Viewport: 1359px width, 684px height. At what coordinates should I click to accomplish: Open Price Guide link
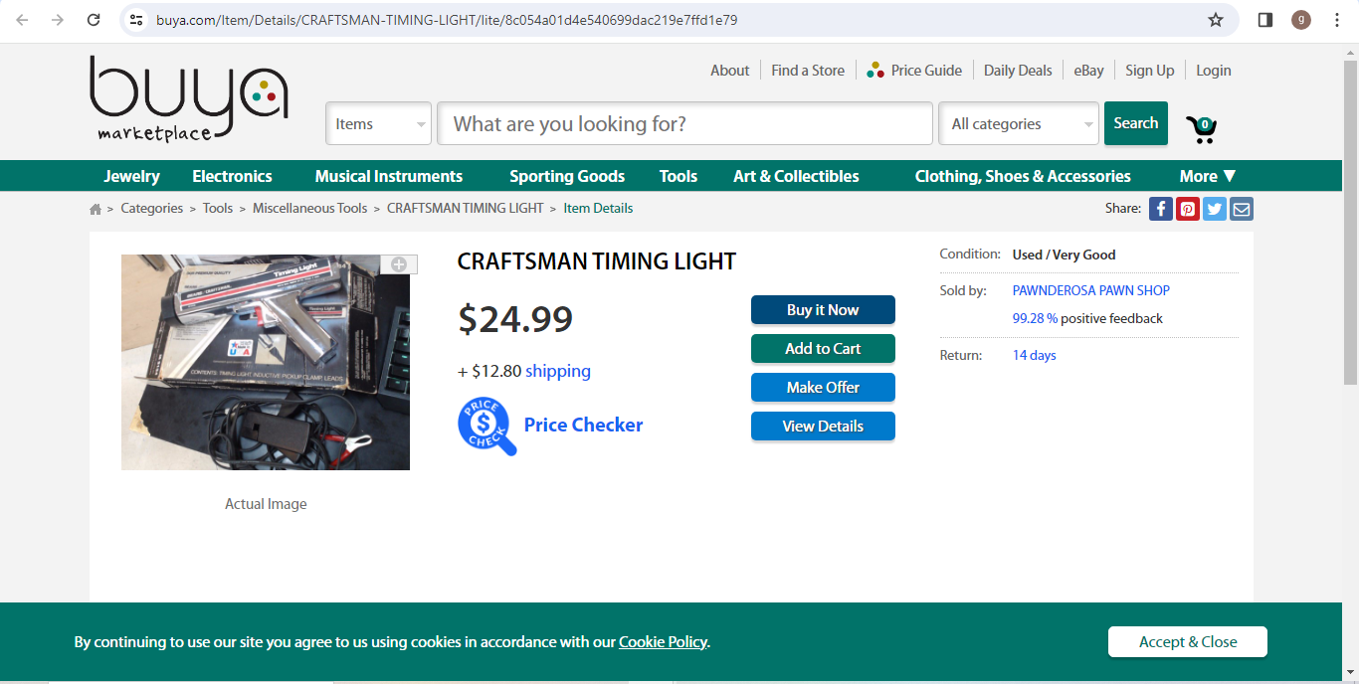click(x=926, y=71)
